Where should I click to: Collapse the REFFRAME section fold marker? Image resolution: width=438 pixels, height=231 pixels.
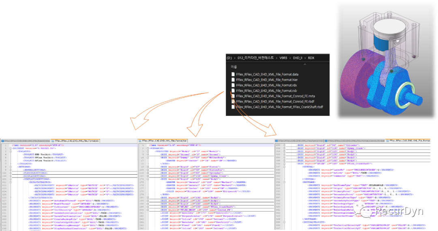click(x=284, y=182)
